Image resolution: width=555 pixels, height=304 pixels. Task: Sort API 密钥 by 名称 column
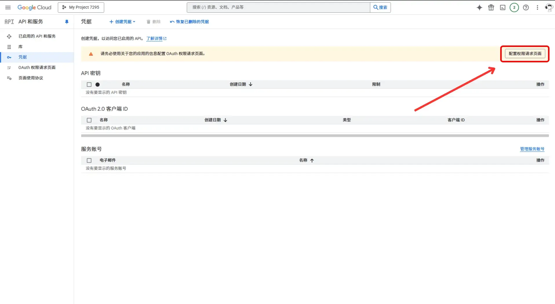tap(126, 84)
